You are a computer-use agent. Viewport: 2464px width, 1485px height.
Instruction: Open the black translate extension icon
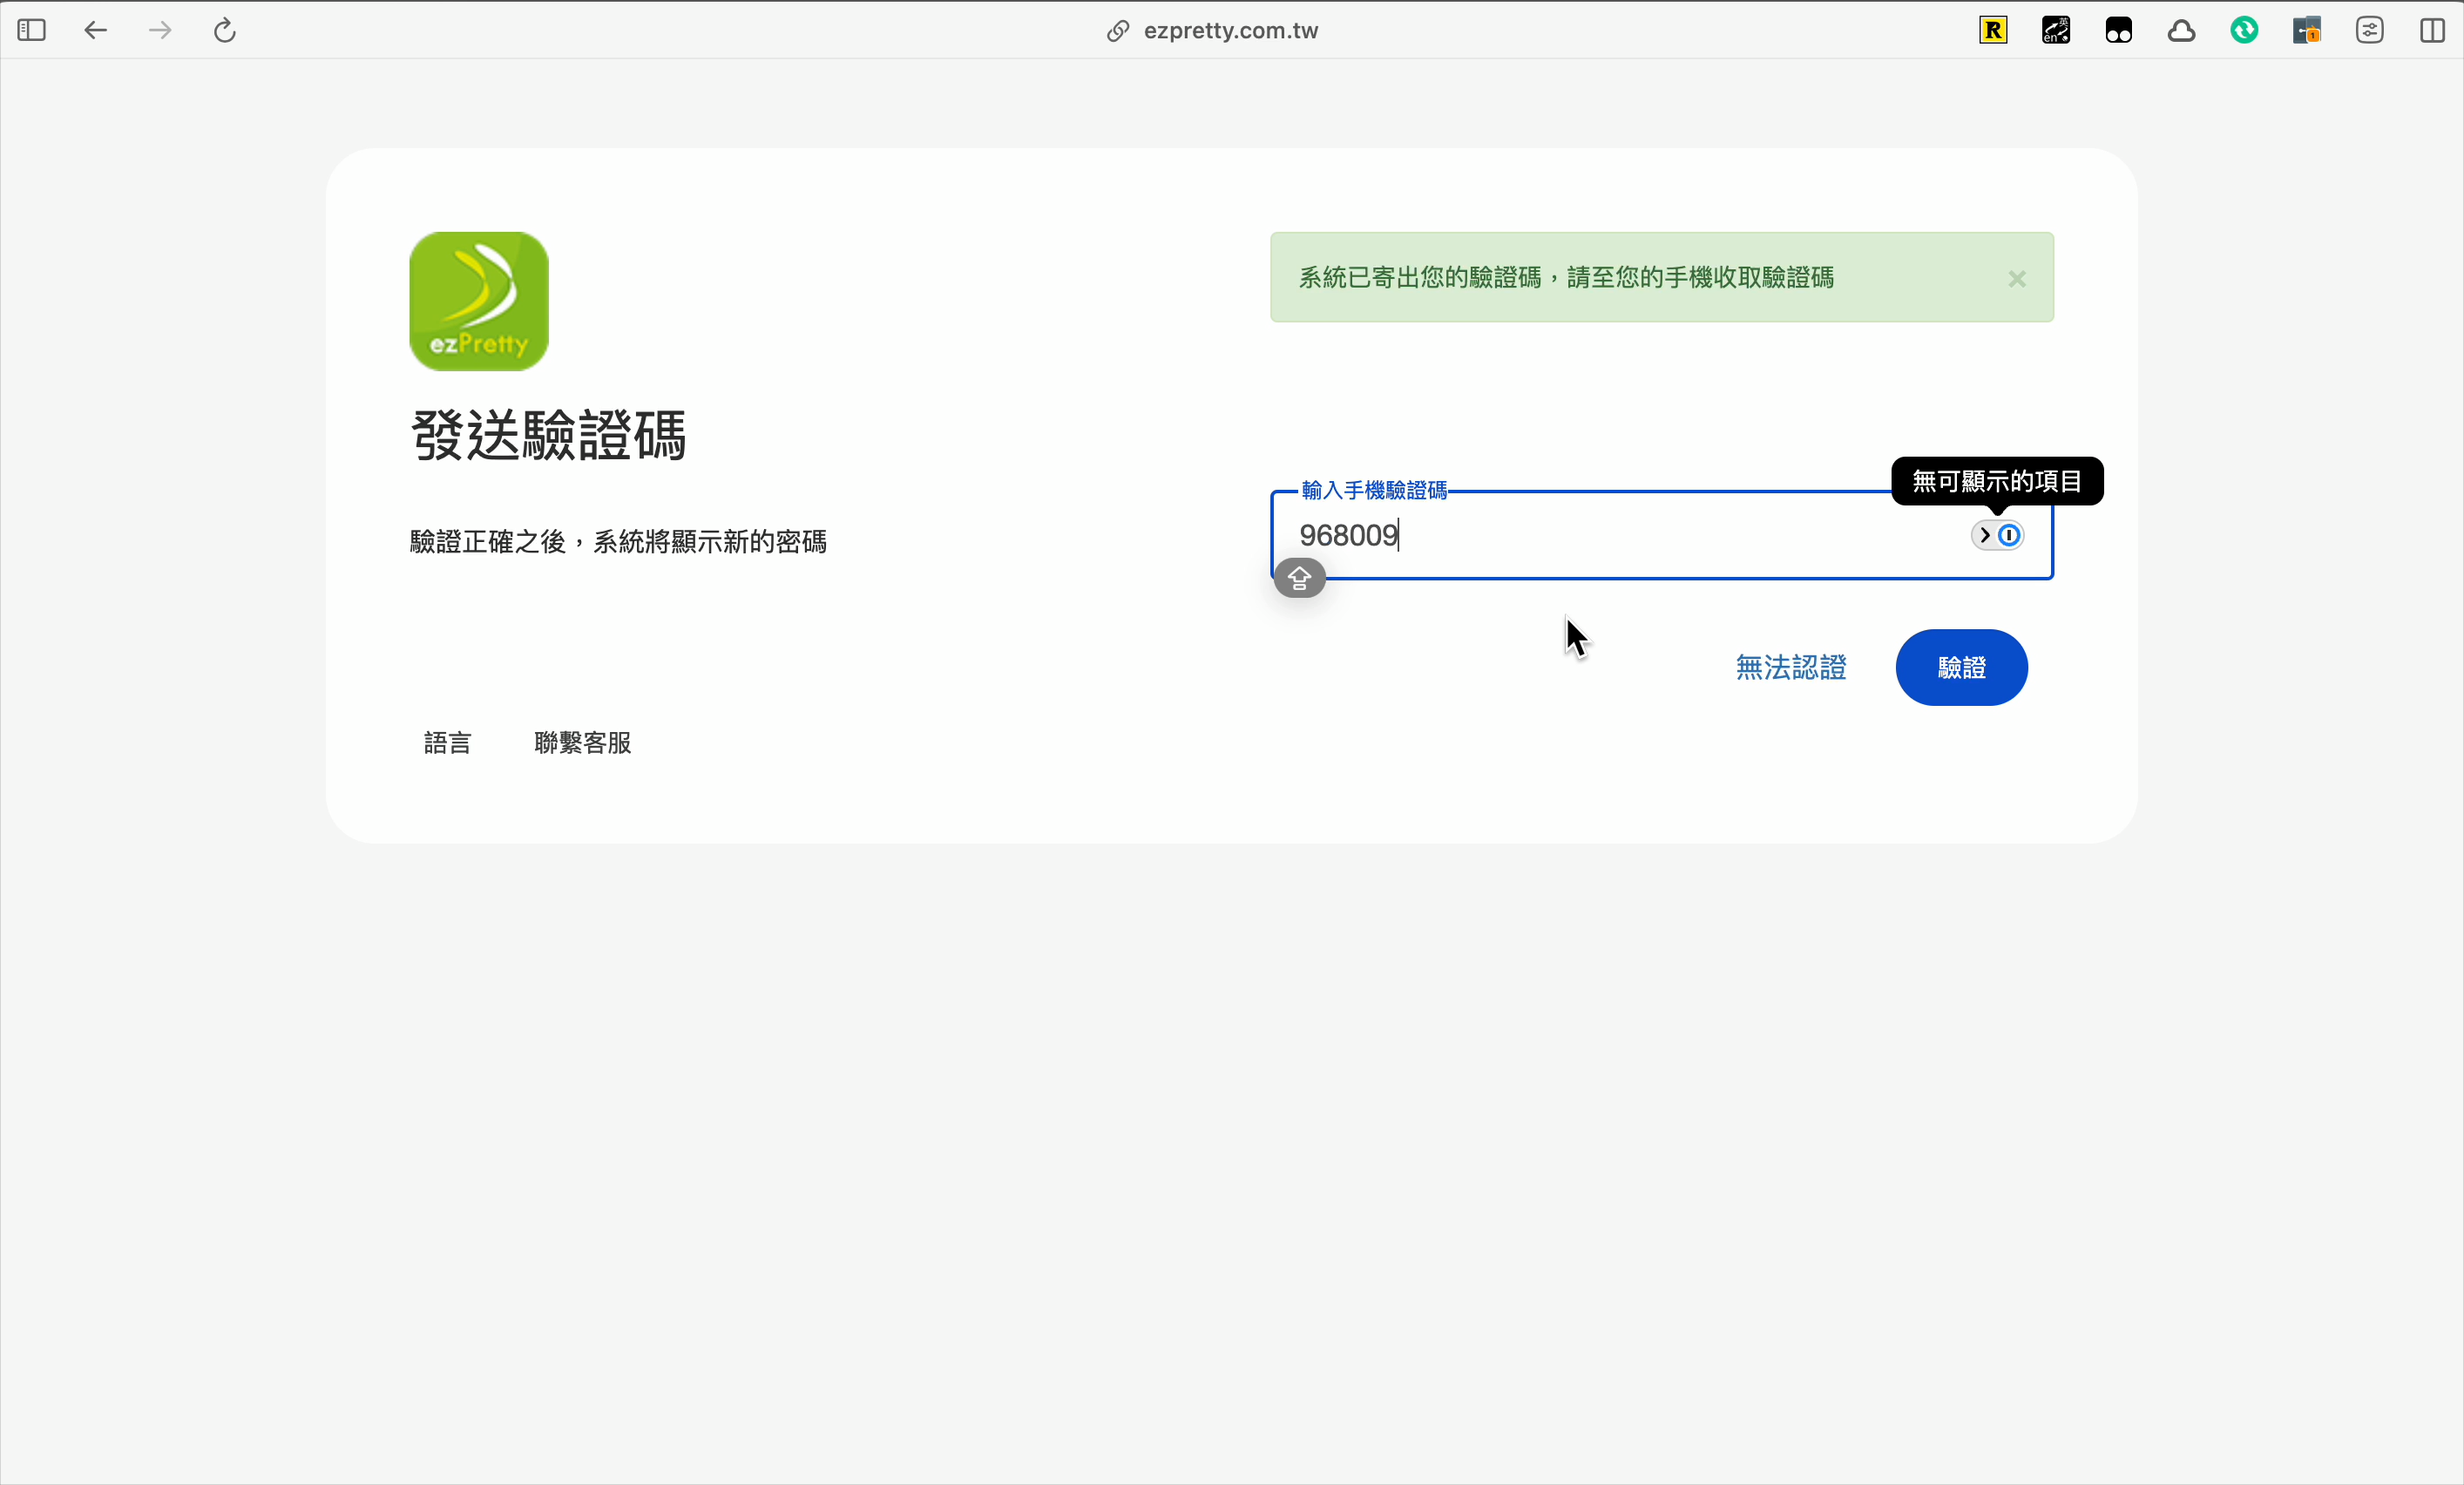coord(2056,30)
